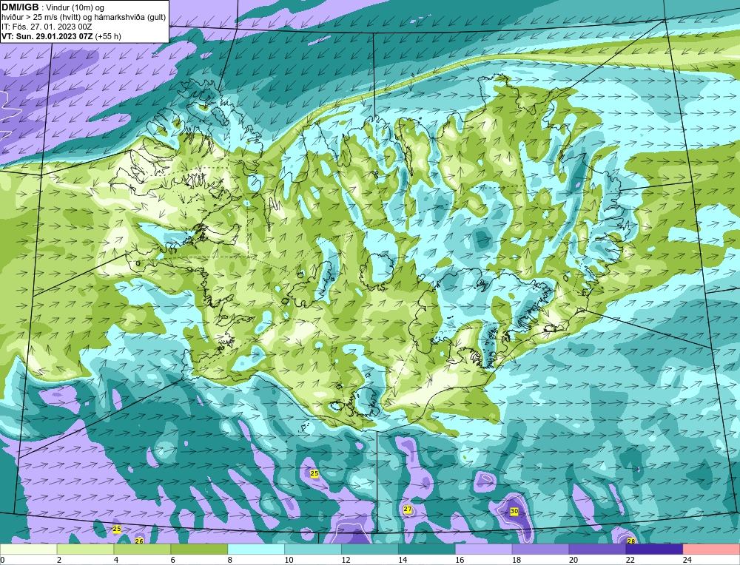Viewport: 740px width, 565px height.
Task: Pick the 22–24 m/s deep indigo legend swatch
Action: (654, 549)
